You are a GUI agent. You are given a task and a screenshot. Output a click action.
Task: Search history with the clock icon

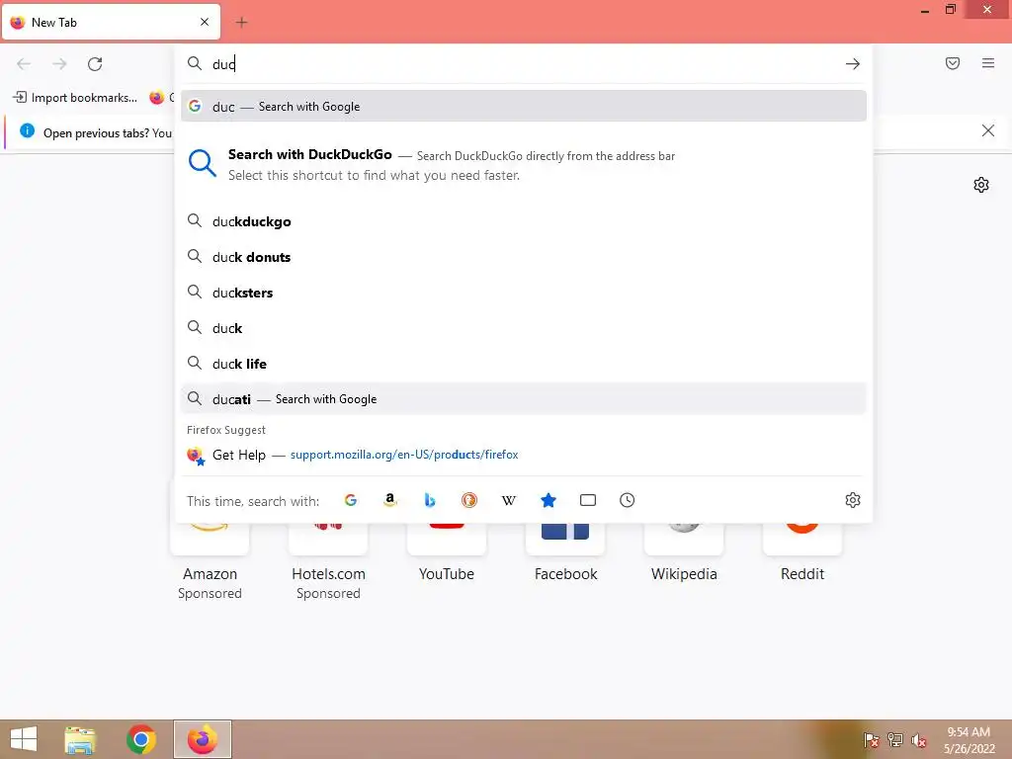627,500
